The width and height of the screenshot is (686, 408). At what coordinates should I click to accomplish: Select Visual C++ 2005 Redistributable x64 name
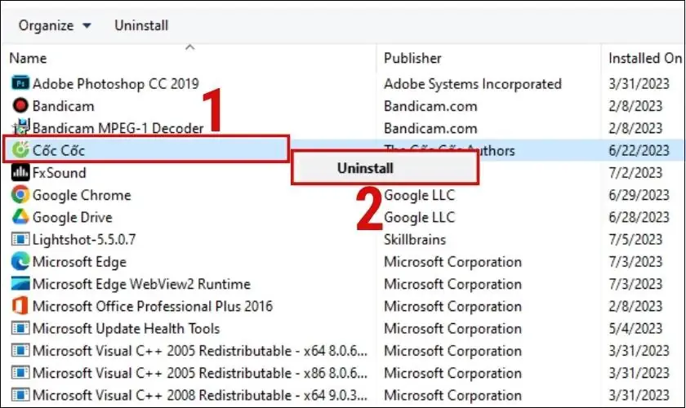click(x=200, y=351)
